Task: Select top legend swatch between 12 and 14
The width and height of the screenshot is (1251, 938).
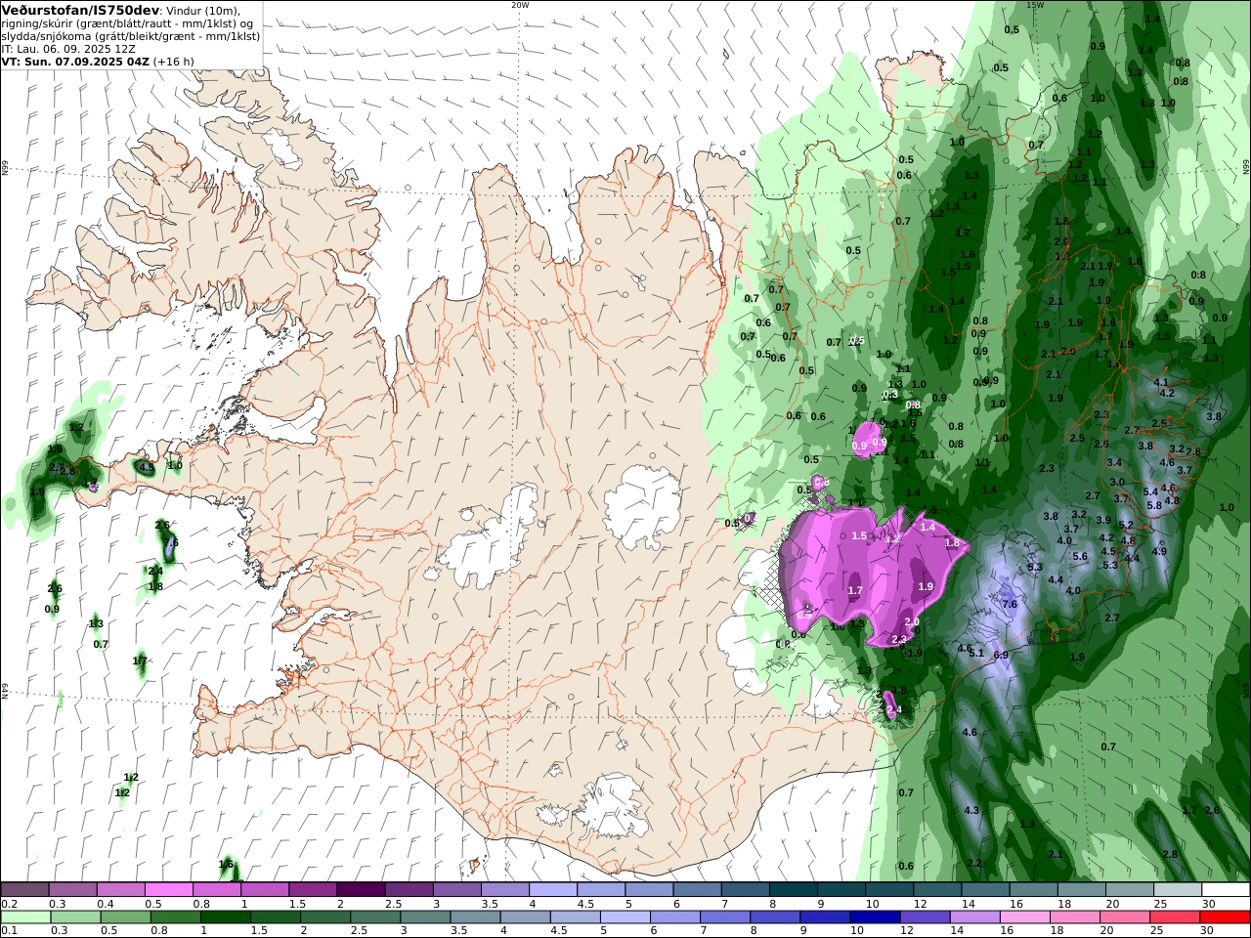Action: 936,889
